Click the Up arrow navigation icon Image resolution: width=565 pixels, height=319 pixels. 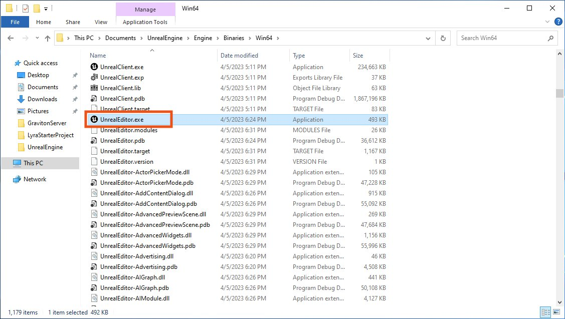click(x=48, y=38)
